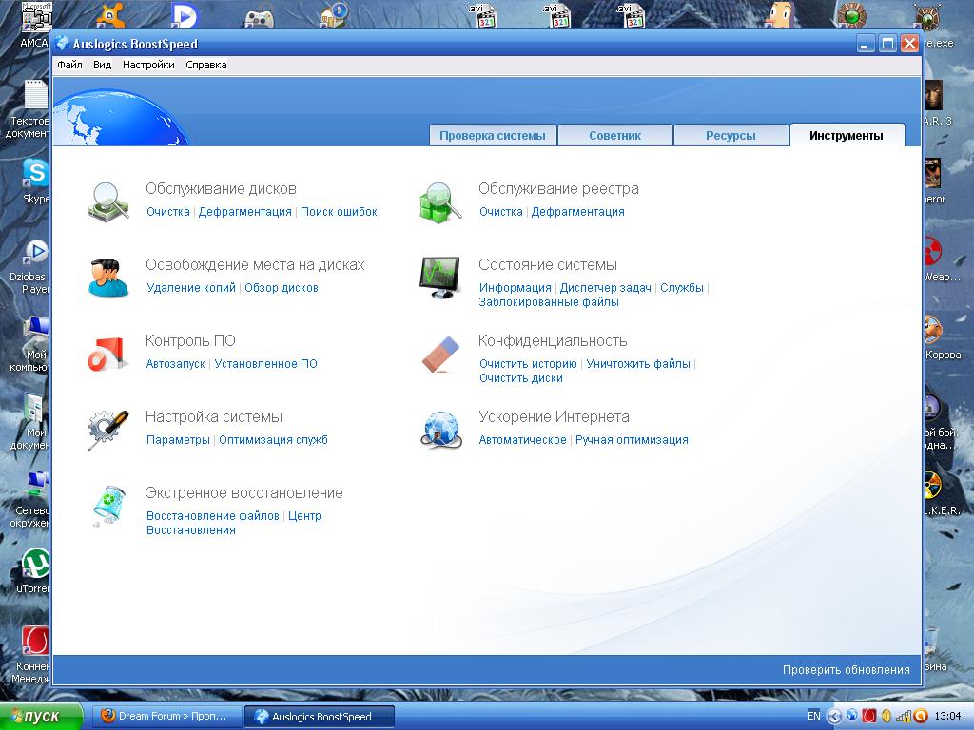Open Заблокированные файлы link
Image resolution: width=974 pixels, height=730 pixels.
pyautogui.click(x=549, y=302)
